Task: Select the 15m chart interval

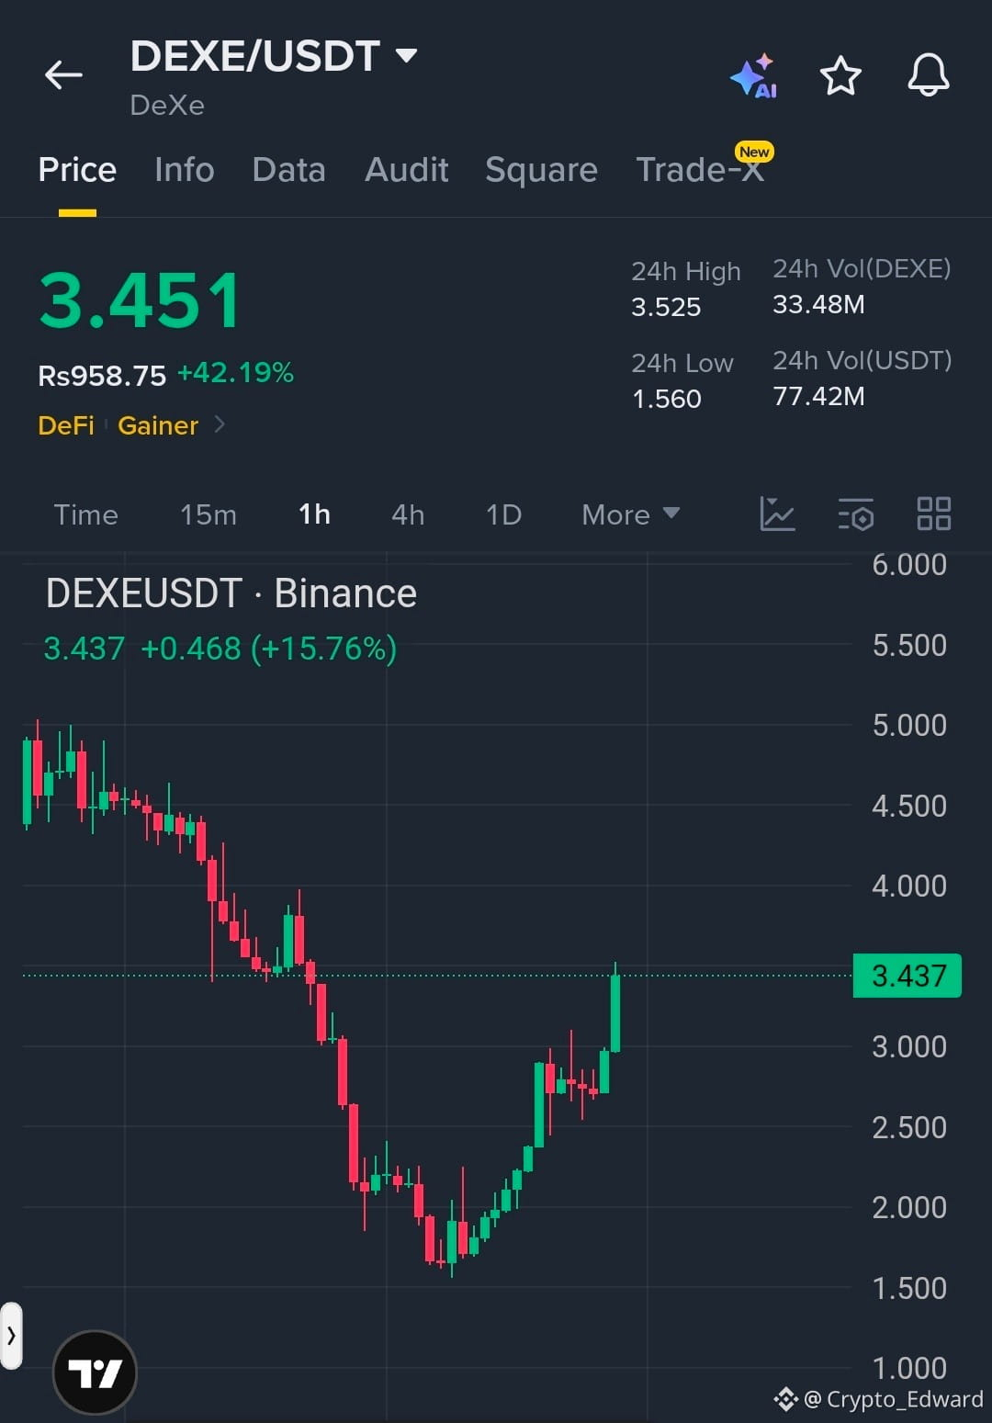Action: 208,514
